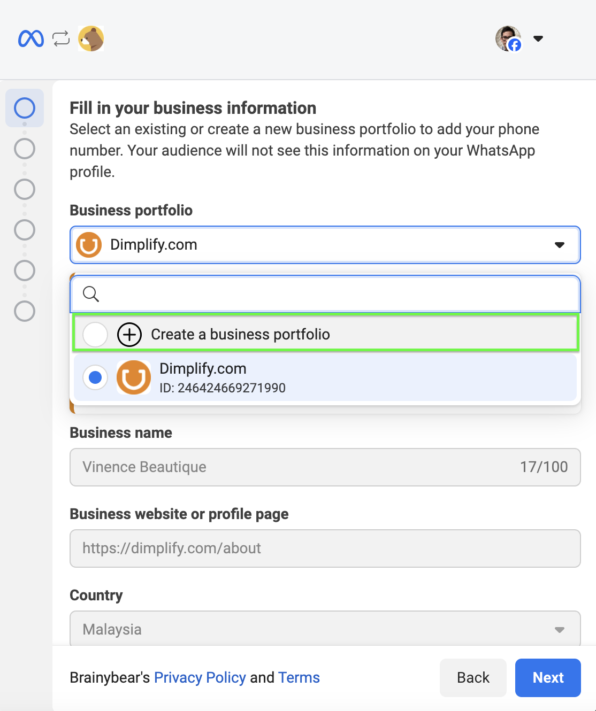
Task: Open Brainybear's Privacy Policy link
Action: pos(200,678)
